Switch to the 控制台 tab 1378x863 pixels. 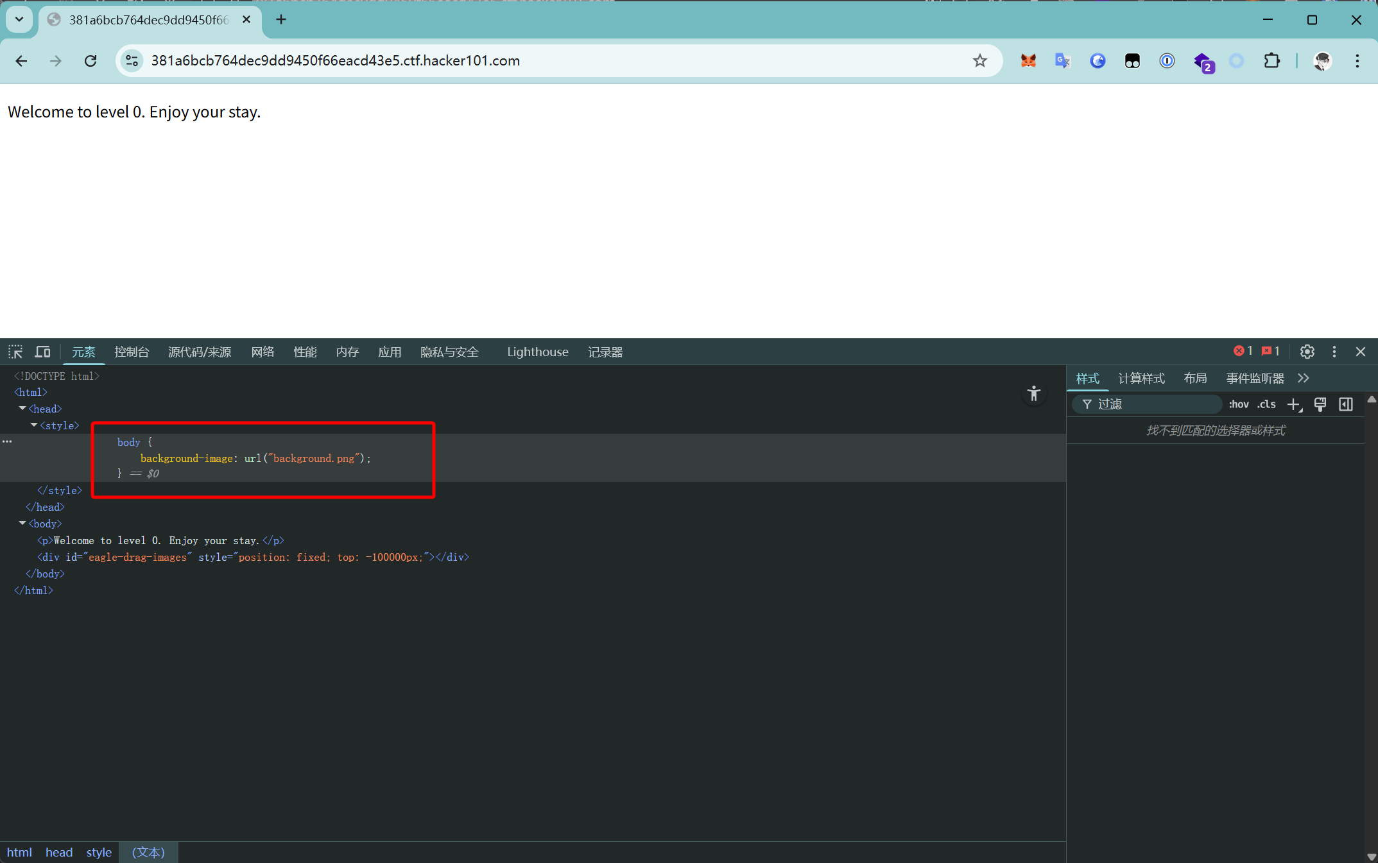click(x=132, y=352)
